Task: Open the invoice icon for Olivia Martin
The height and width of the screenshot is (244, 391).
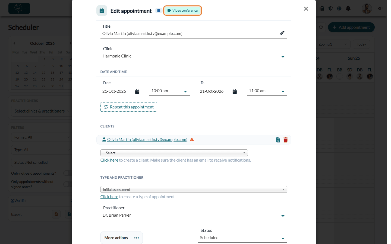Action: pos(278,140)
